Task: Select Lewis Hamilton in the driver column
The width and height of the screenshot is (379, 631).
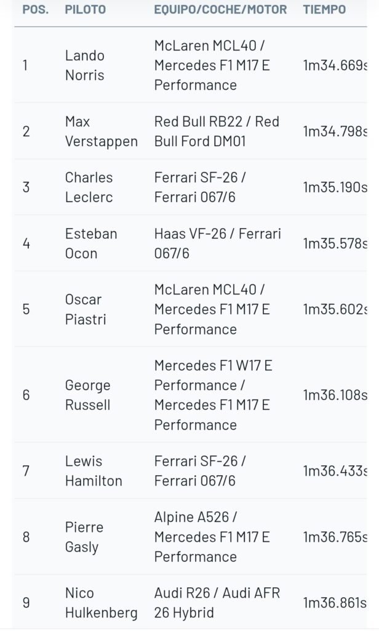Action: click(94, 471)
